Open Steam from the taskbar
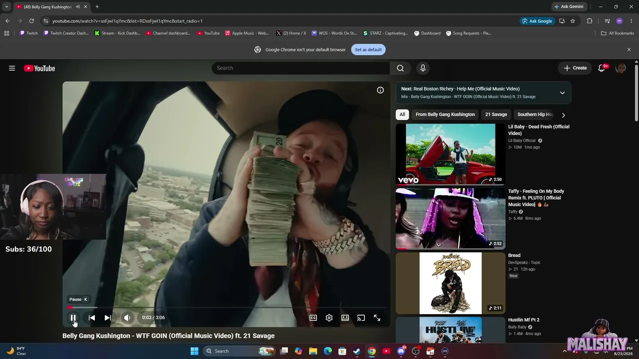Viewport: 639px width, 359px height. [x=357, y=351]
